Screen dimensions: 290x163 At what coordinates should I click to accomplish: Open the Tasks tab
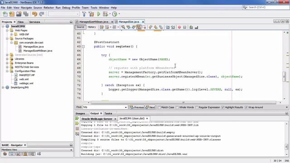point(108,114)
